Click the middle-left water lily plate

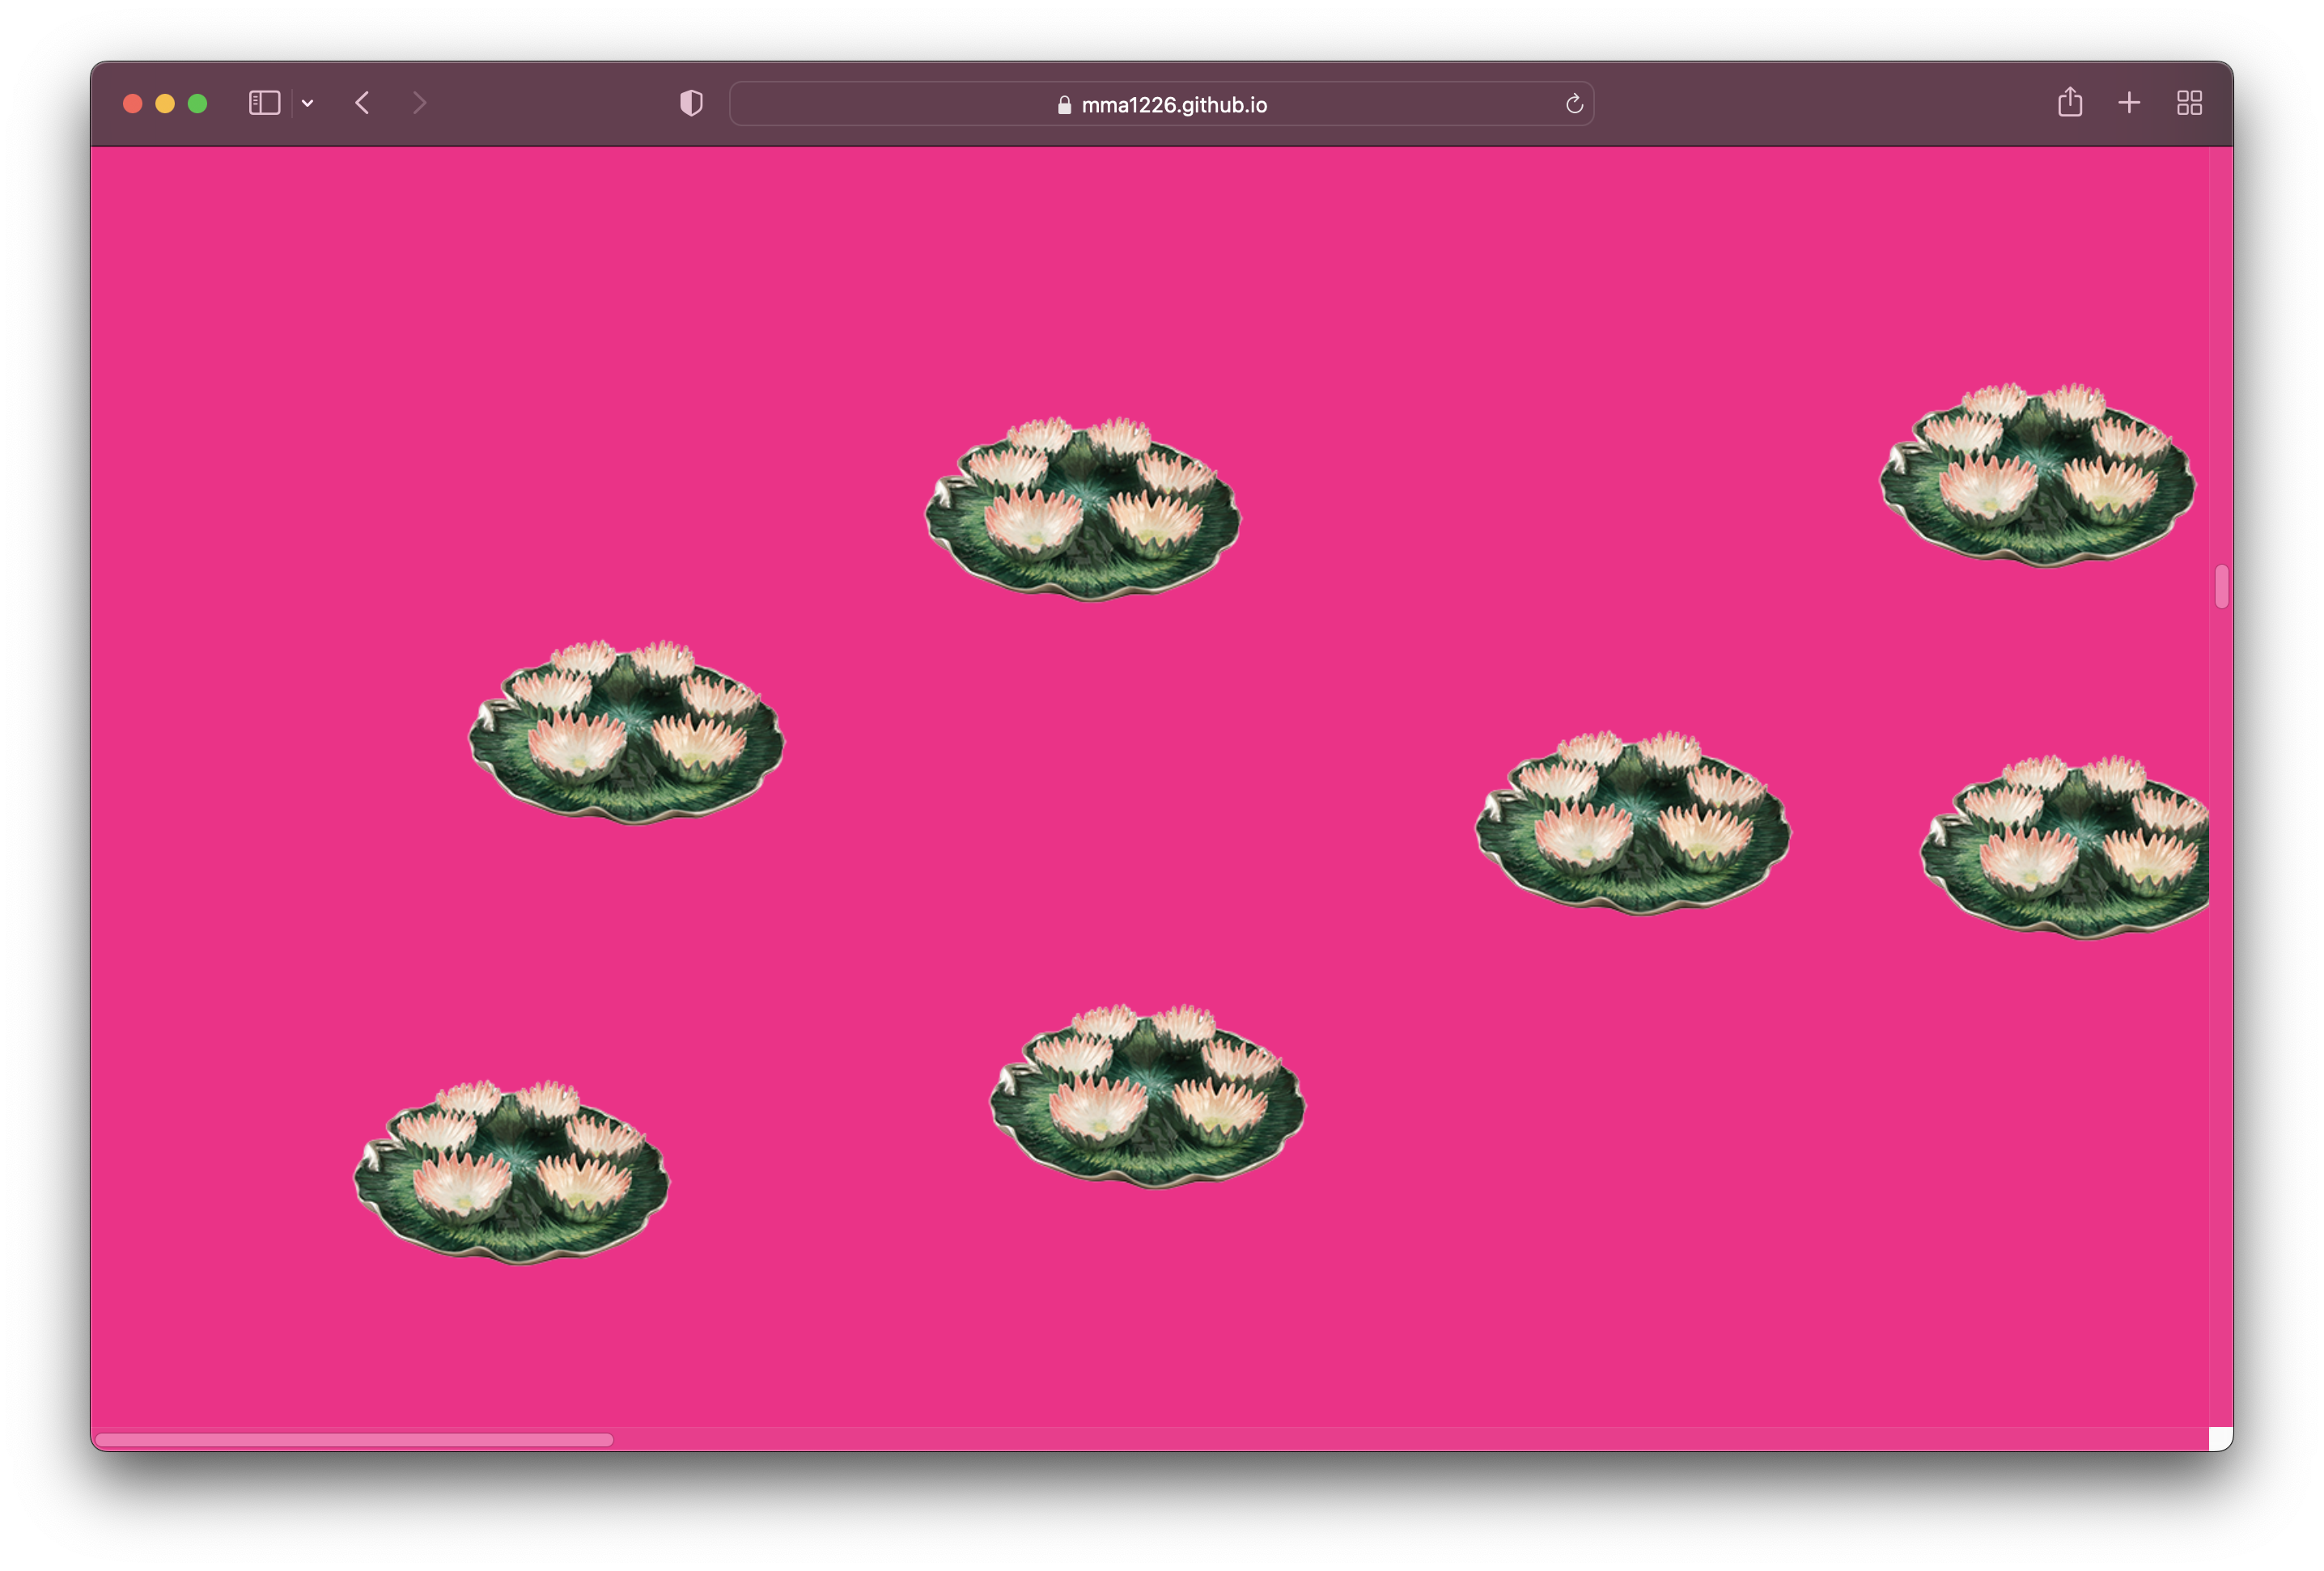[x=627, y=732]
